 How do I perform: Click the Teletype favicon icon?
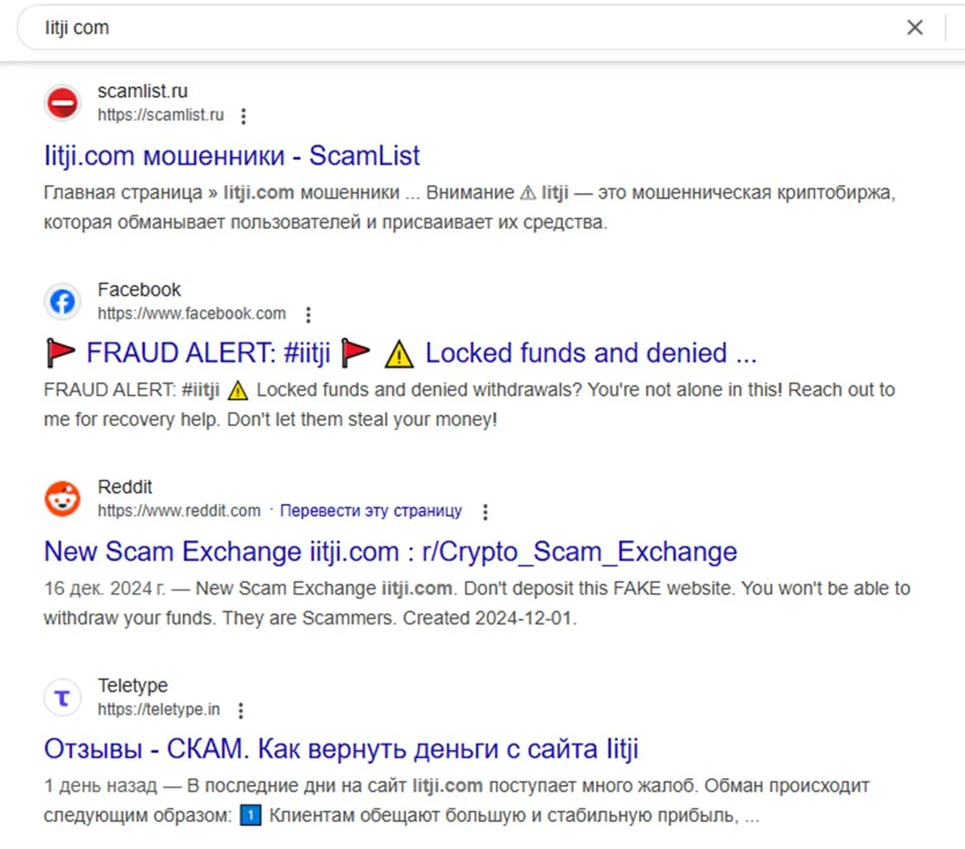(63, 698)
